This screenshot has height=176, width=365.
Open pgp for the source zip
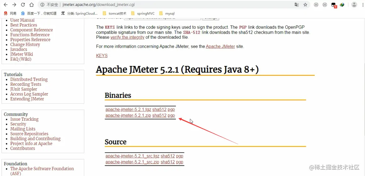point(179,162)
